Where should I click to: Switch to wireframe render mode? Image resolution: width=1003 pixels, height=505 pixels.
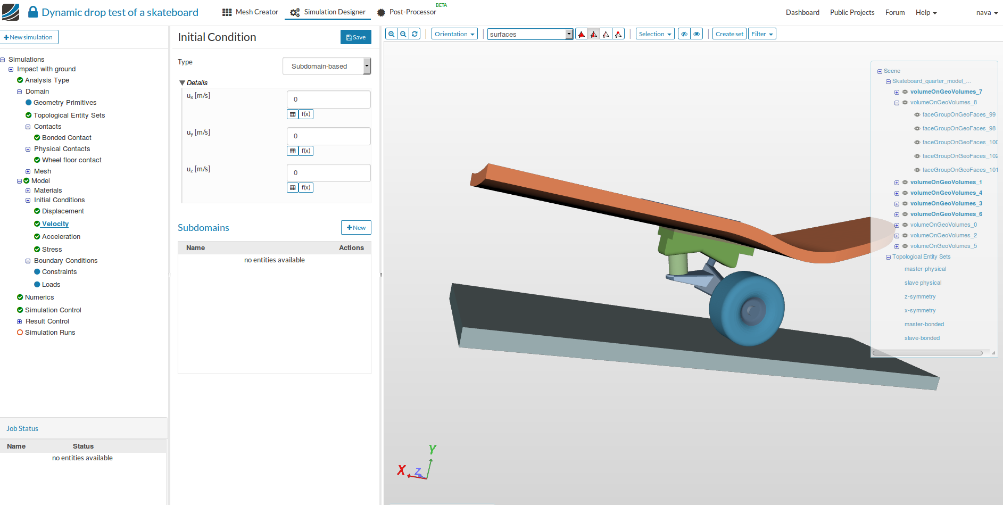point(606,34)
